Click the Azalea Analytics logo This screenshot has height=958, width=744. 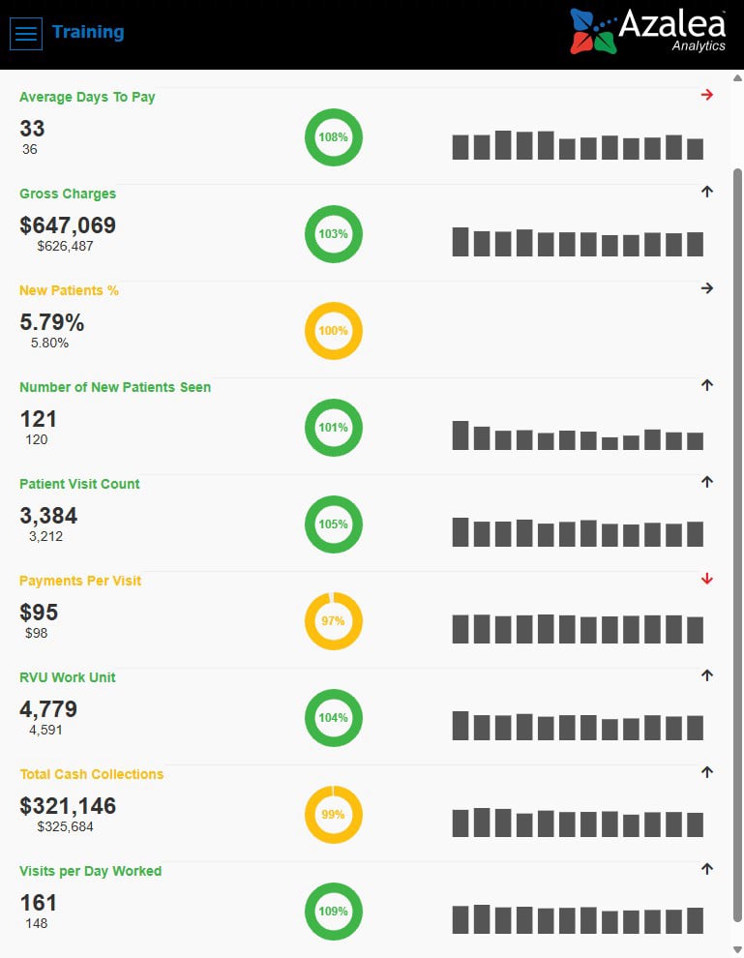click(647, 31)
